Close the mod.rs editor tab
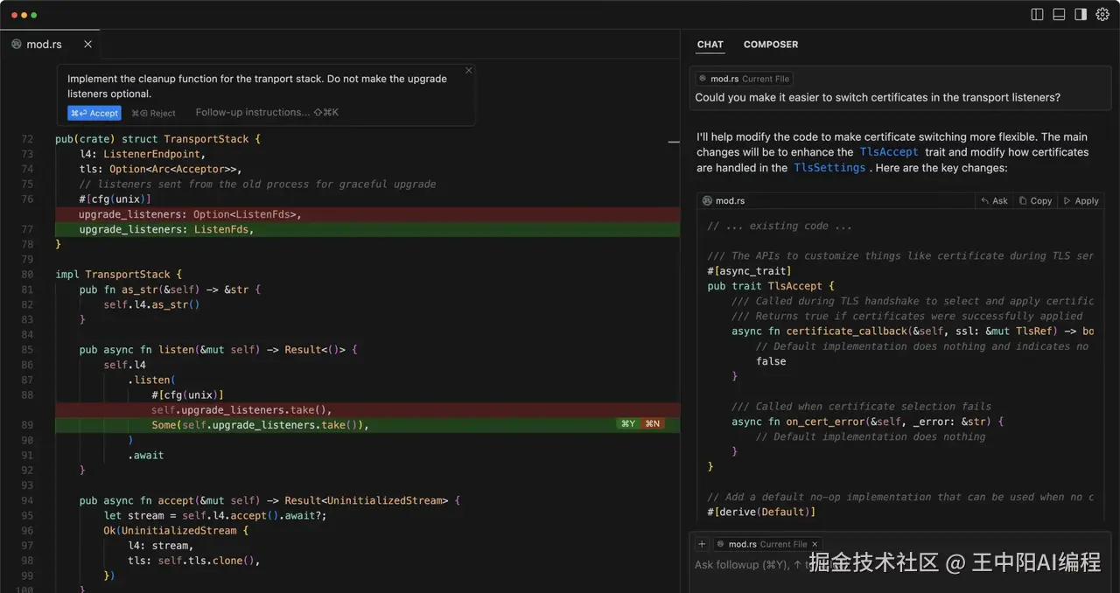Screen dimensions: 1120x593 87,44
